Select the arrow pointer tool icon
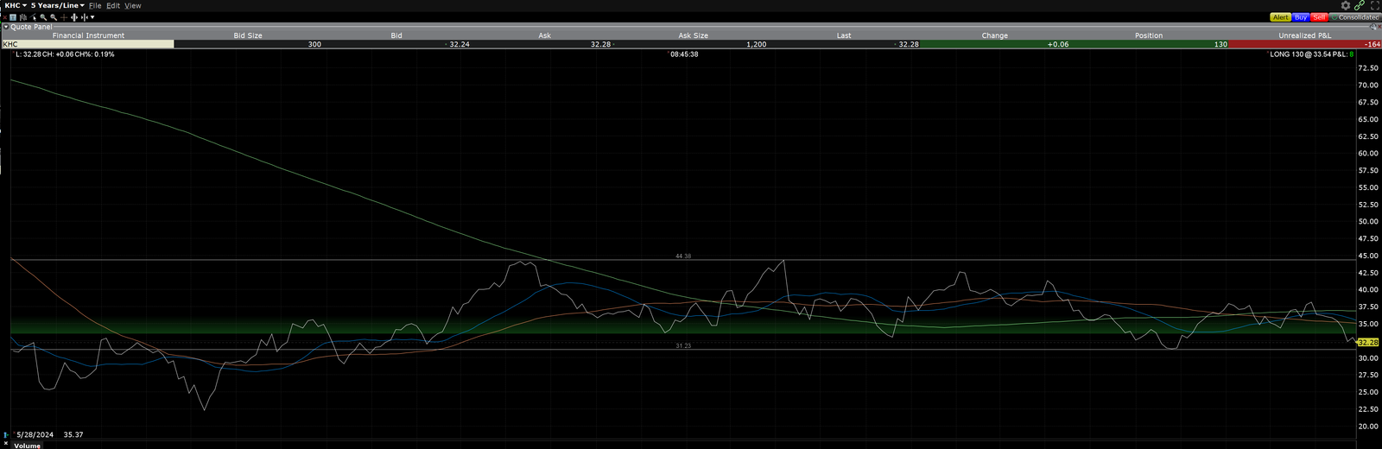This screenshot has height=449, width=1382. [x=33, y=17]
